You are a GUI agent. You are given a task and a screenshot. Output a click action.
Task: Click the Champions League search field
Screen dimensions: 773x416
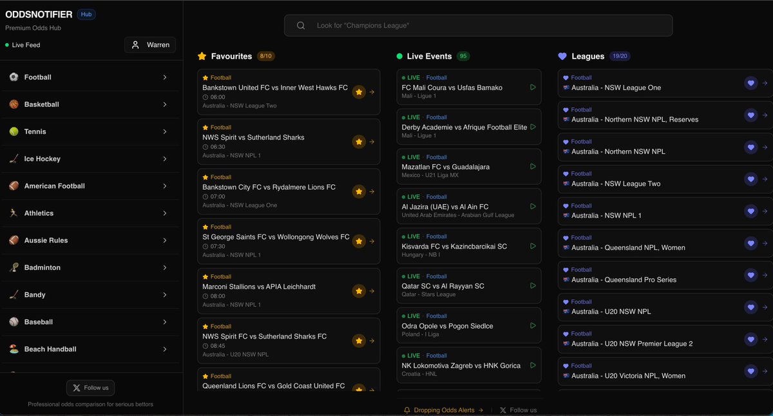[x=478, y=25]
